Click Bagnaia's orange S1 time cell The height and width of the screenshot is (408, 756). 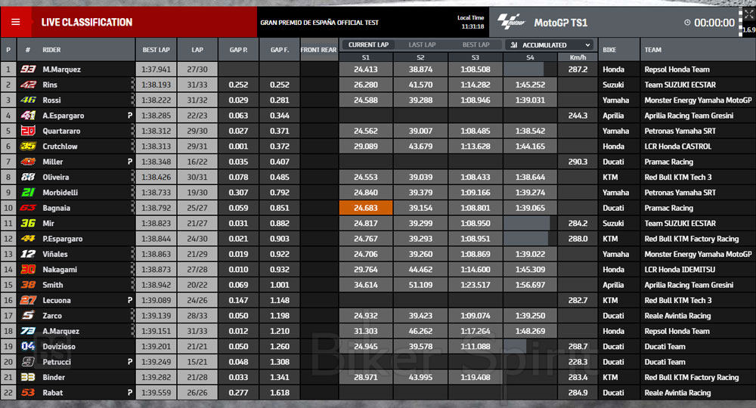366,208
